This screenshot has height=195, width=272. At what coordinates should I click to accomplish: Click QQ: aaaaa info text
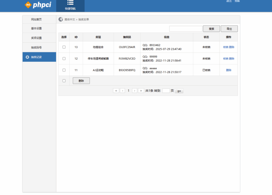tap(150, 68)
